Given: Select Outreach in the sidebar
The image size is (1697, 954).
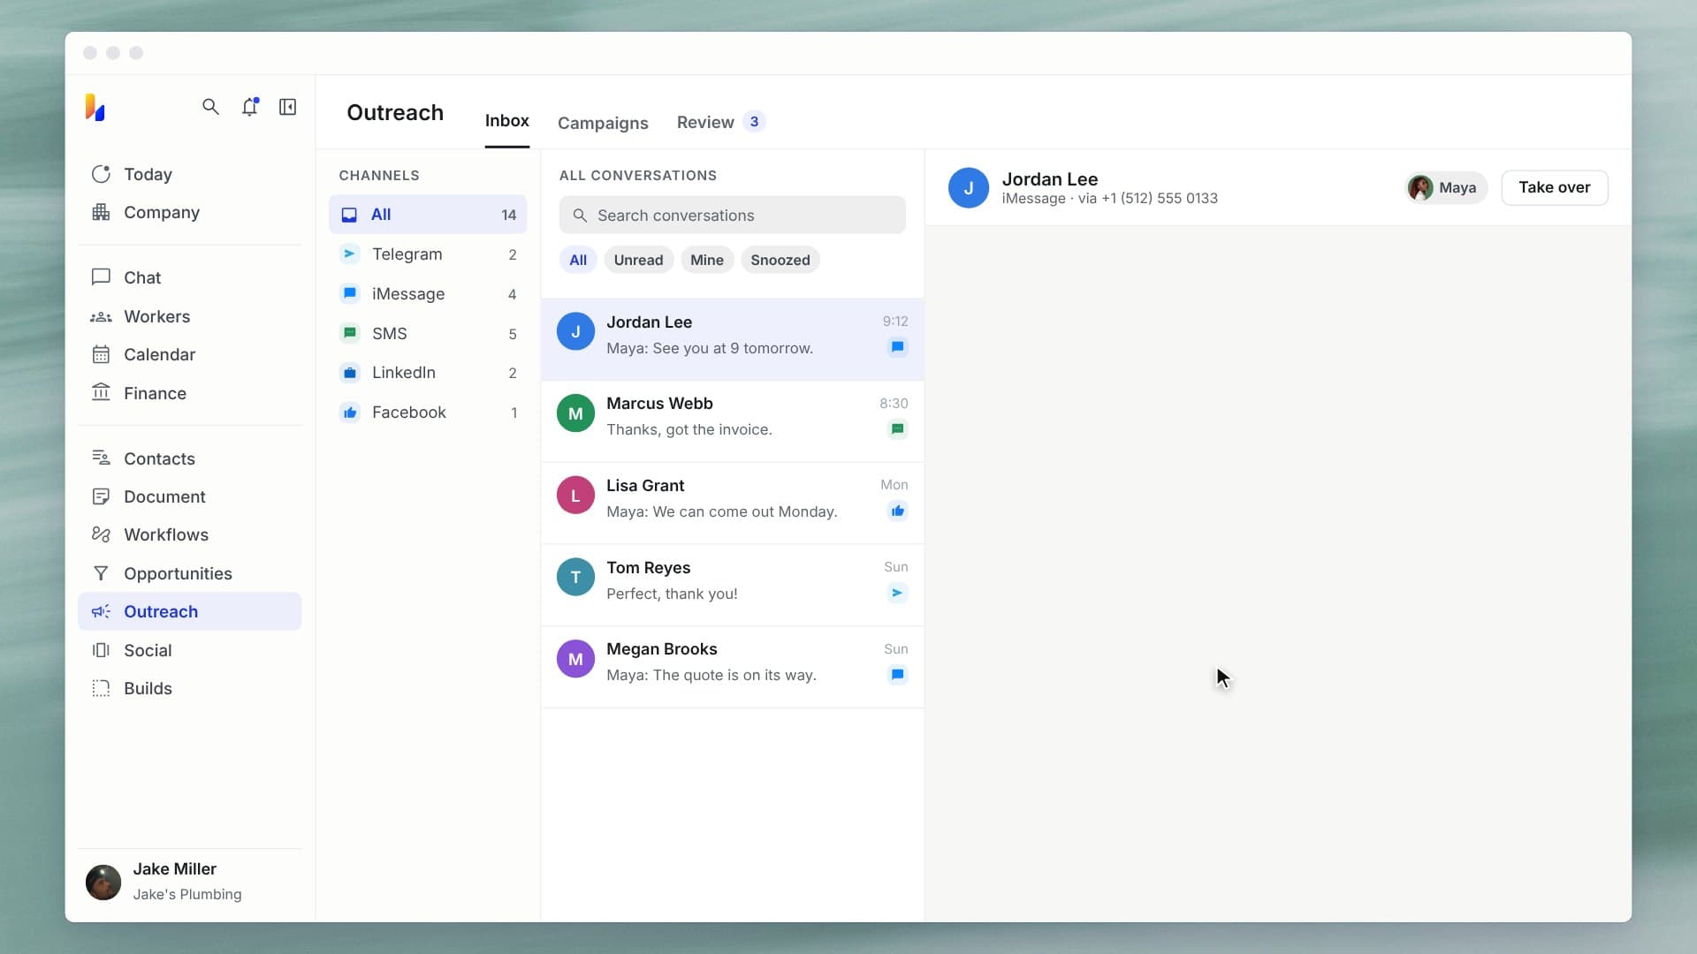Looking at the screenshot, I should (190, 611).
